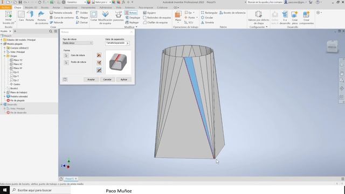Click the SCU coordinate system tool
This screenshot has width=345, height=194.
coord(189,23)
